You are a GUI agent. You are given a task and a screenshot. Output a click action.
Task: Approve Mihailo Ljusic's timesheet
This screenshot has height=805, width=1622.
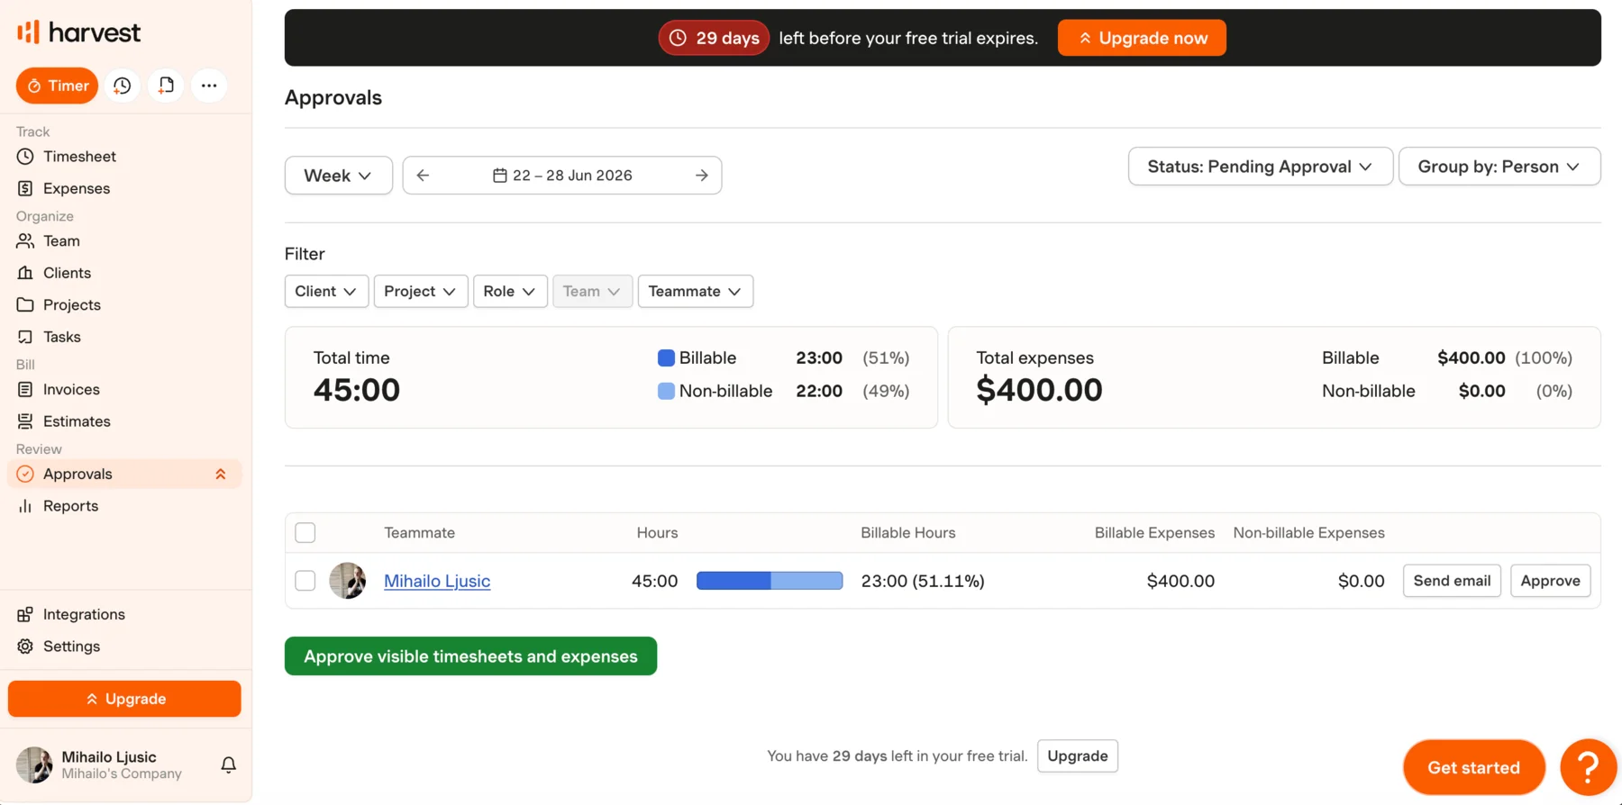point(1550,581)
